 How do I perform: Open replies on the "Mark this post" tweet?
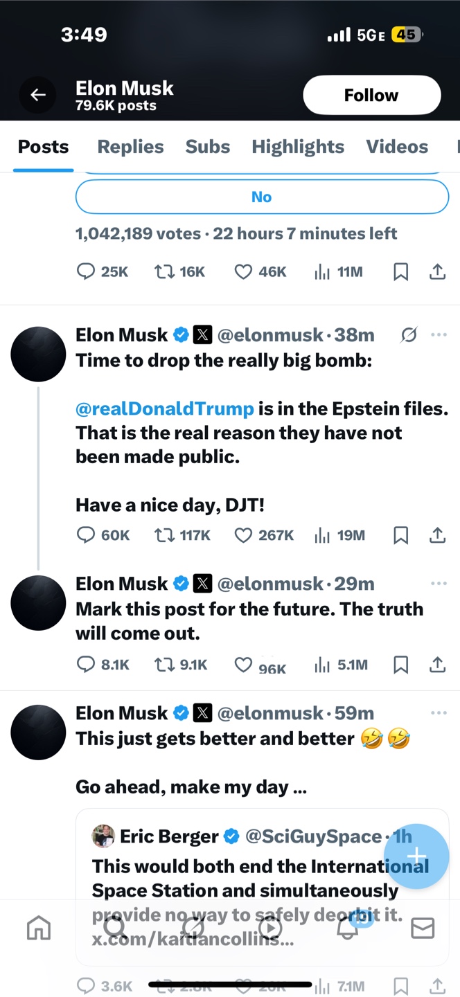[x=103, y=665]
